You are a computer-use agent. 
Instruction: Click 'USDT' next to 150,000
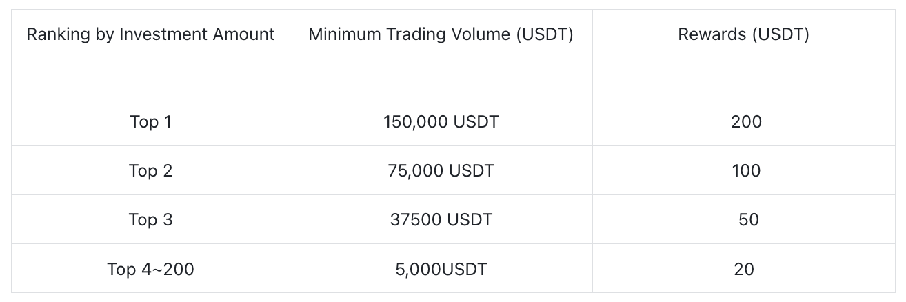coord(476,122)
